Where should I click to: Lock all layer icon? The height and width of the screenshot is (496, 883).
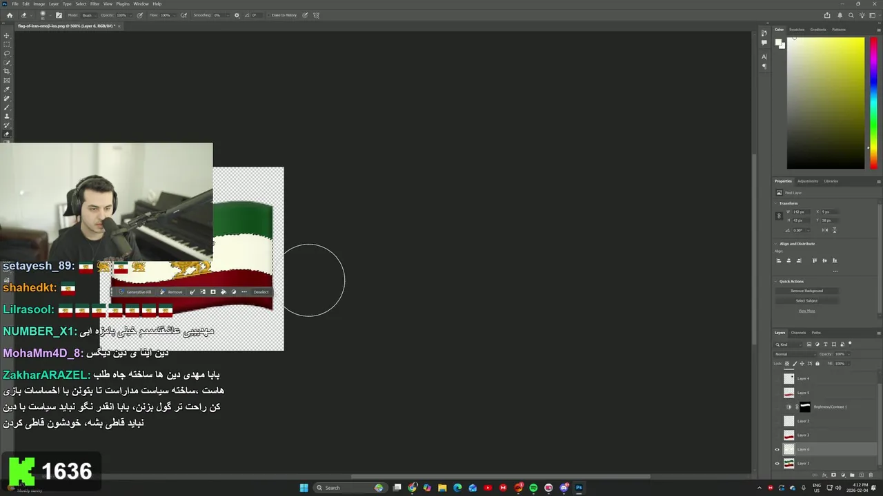coord(818,363)
